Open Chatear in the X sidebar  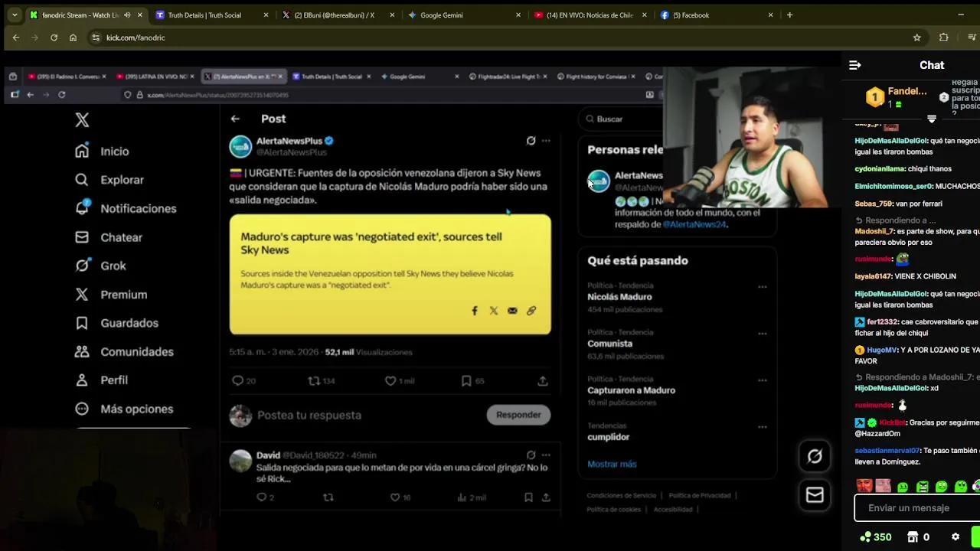(109, 237)
